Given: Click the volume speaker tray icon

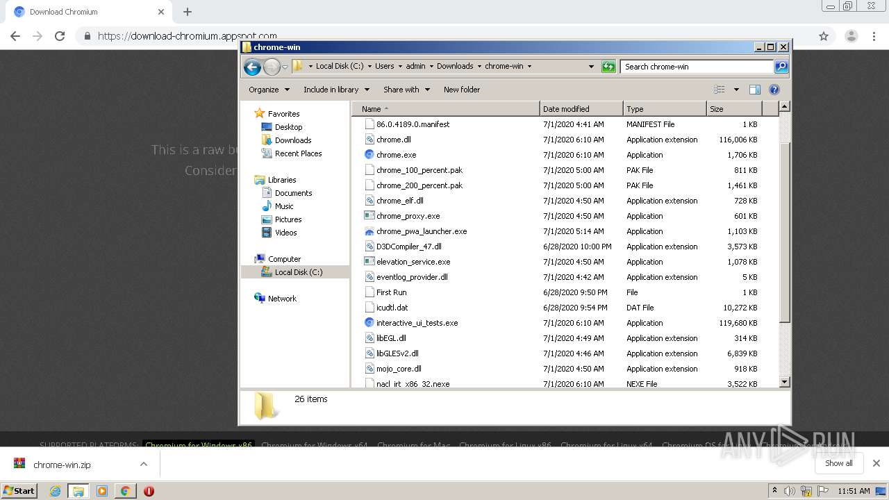Looking at the screenshot, I should point(790,491).
